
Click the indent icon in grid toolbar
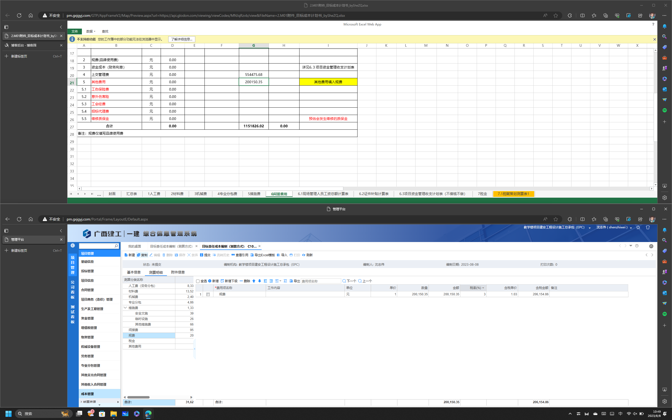(x=271, y=281)
